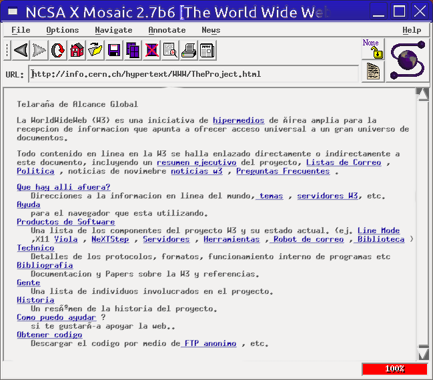Click the scrollbar up arrow
The width and height of the screenshot is (433, 380).
(422, 94)
